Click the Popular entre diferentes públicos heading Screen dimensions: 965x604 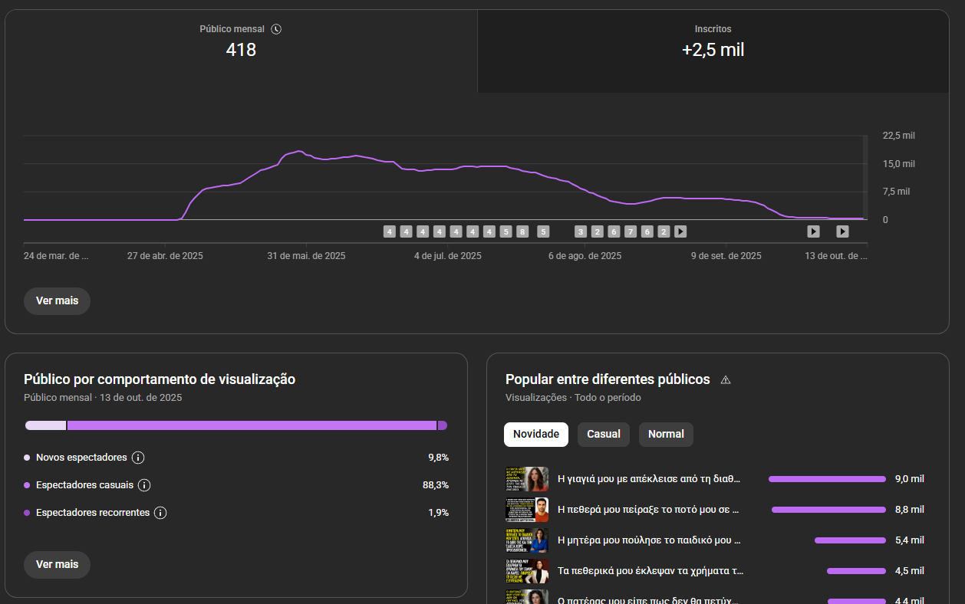coord(608,379)
